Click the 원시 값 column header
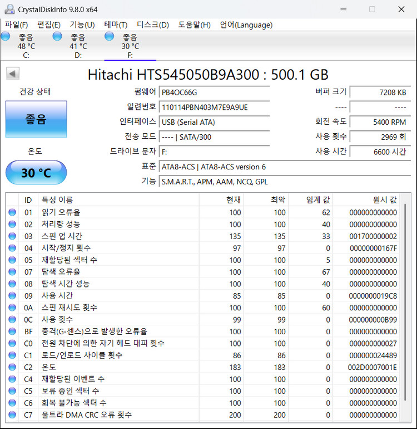The image size is (417, 429). coord(366,199)
